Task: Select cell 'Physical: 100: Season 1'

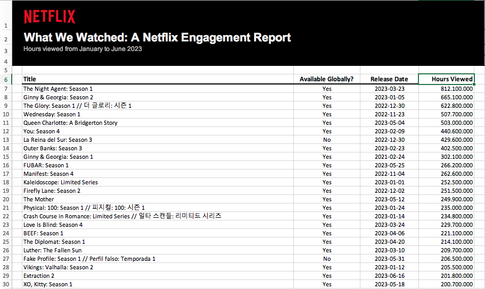Action: (158, 208)
